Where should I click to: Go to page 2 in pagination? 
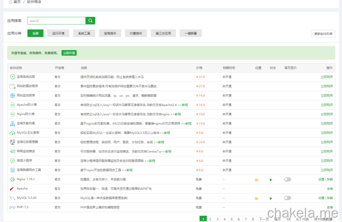[x=210, y=219]
